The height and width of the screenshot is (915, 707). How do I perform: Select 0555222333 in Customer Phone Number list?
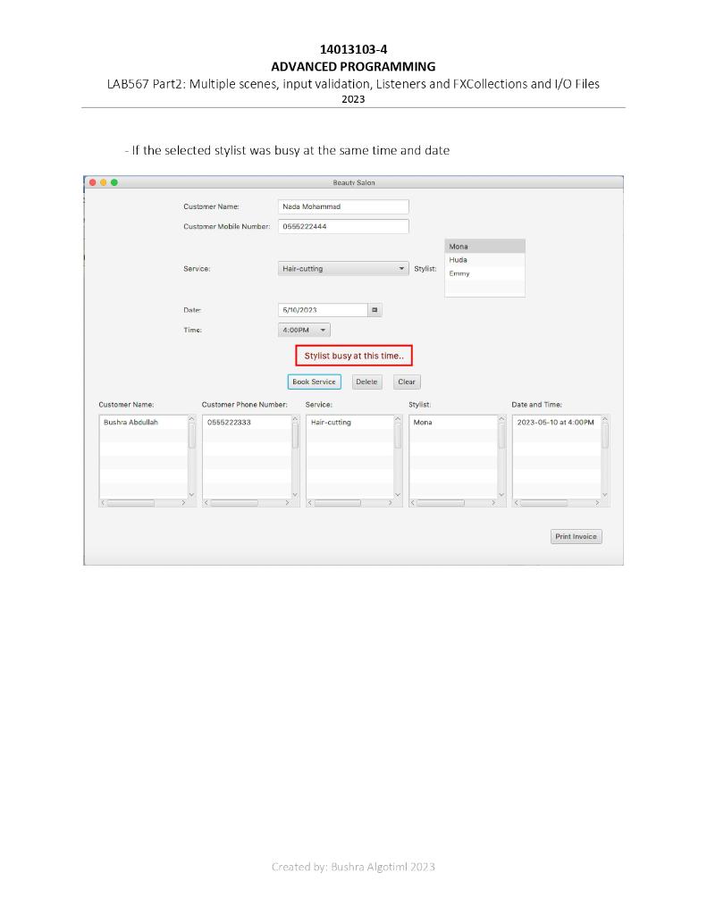pos(247,422)
